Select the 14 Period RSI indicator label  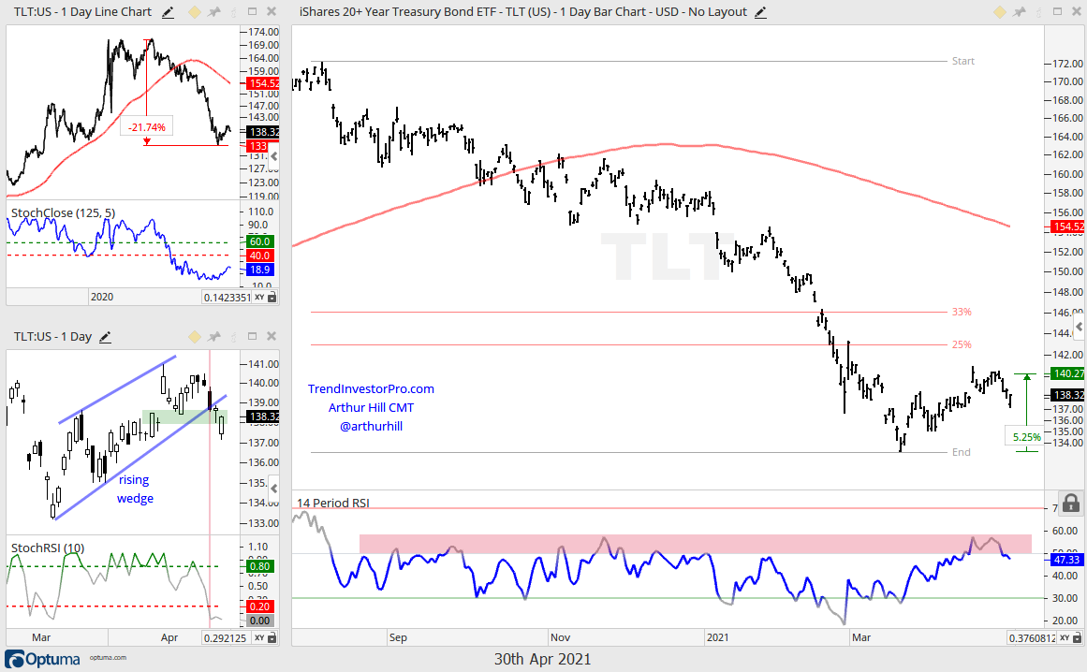(x=333, y=503)
